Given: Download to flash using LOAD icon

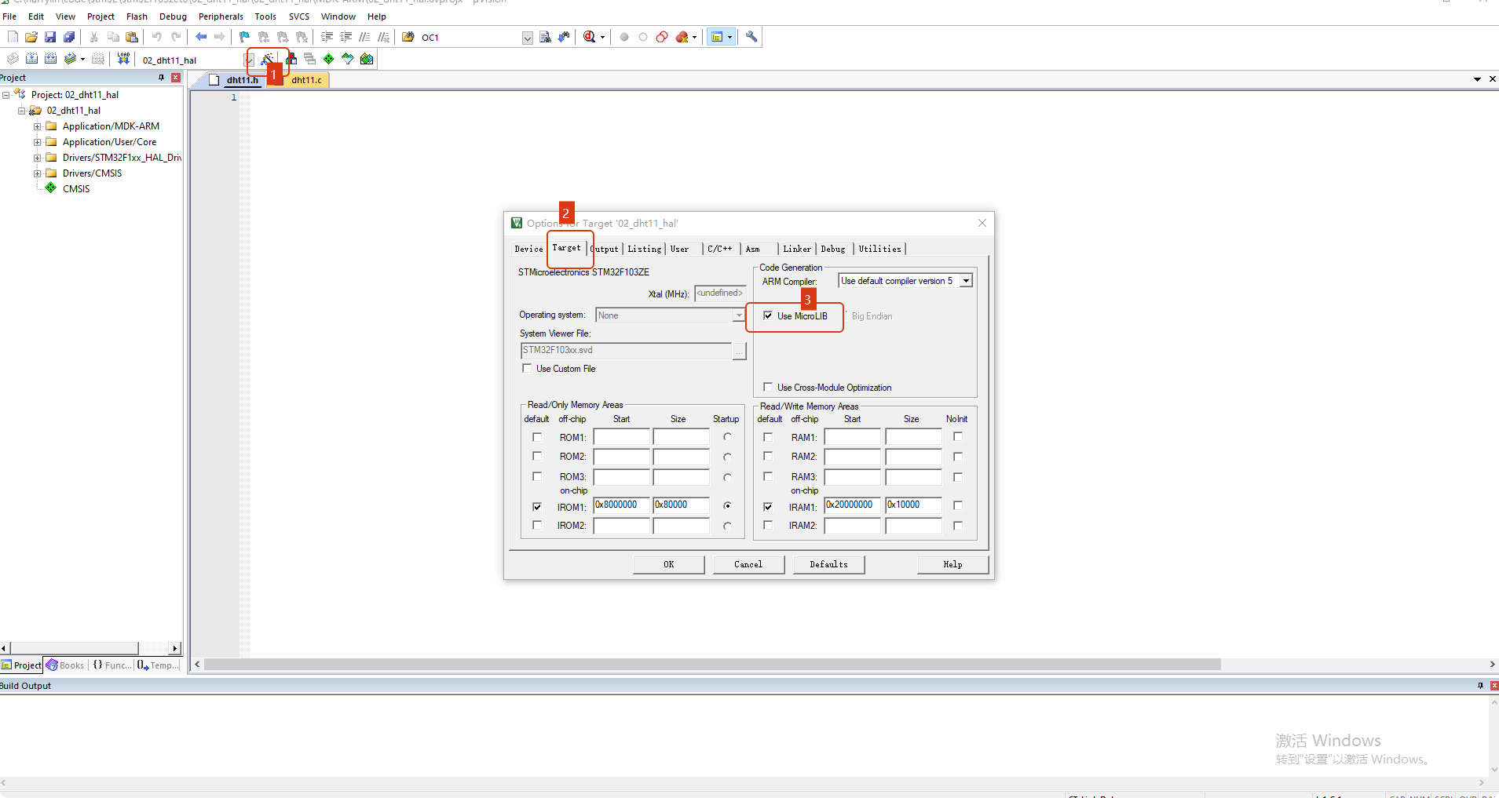Looking at the screenshot, I should click(123, 59).
